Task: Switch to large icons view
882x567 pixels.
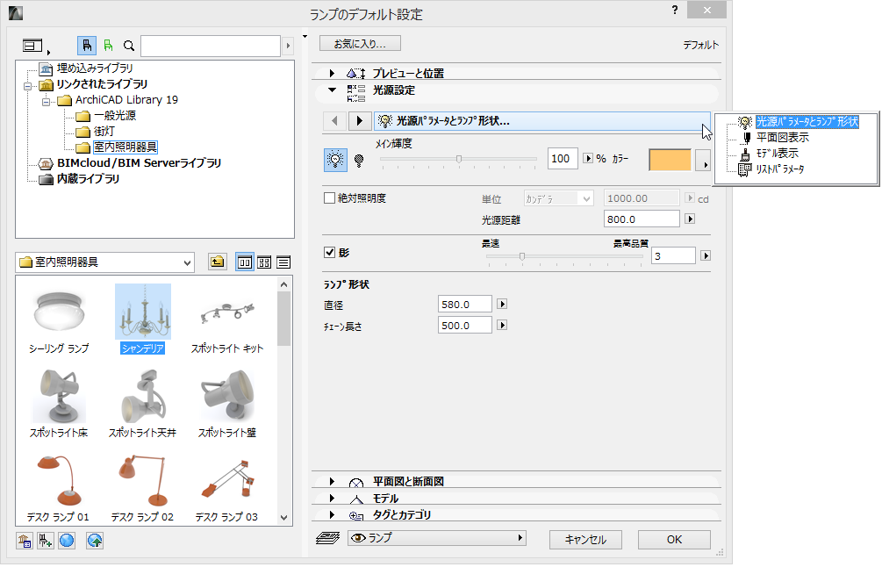Action: click(x=245, y=262)
